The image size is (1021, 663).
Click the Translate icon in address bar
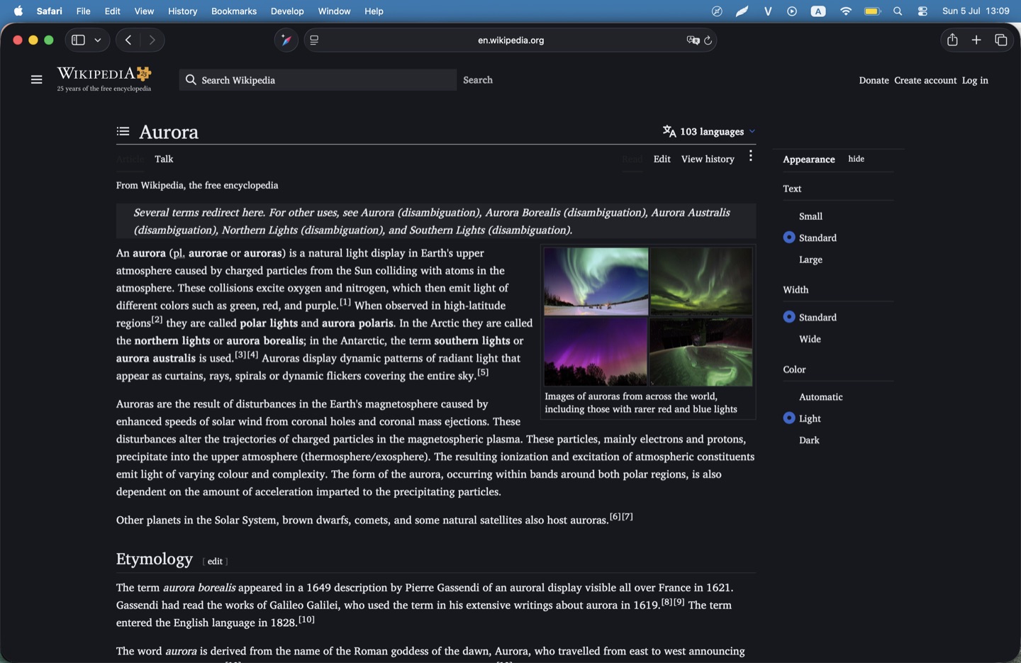[693, 40]
